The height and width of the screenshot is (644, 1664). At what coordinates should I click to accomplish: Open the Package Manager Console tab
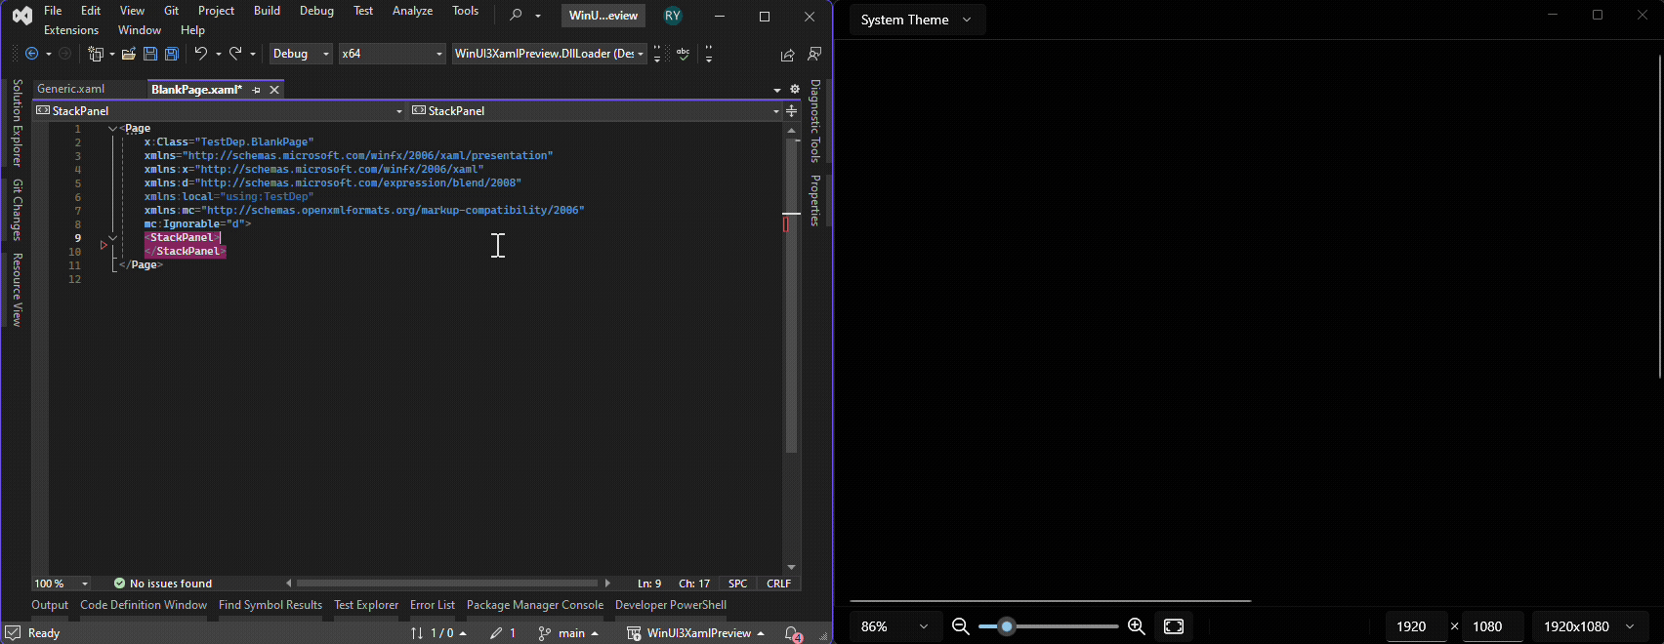(x=535, y=605)
